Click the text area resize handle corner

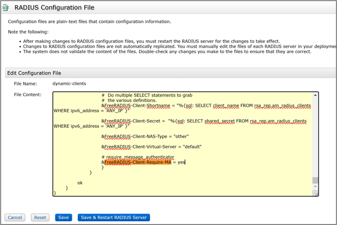pyautogui.click(x=315, y=193)
